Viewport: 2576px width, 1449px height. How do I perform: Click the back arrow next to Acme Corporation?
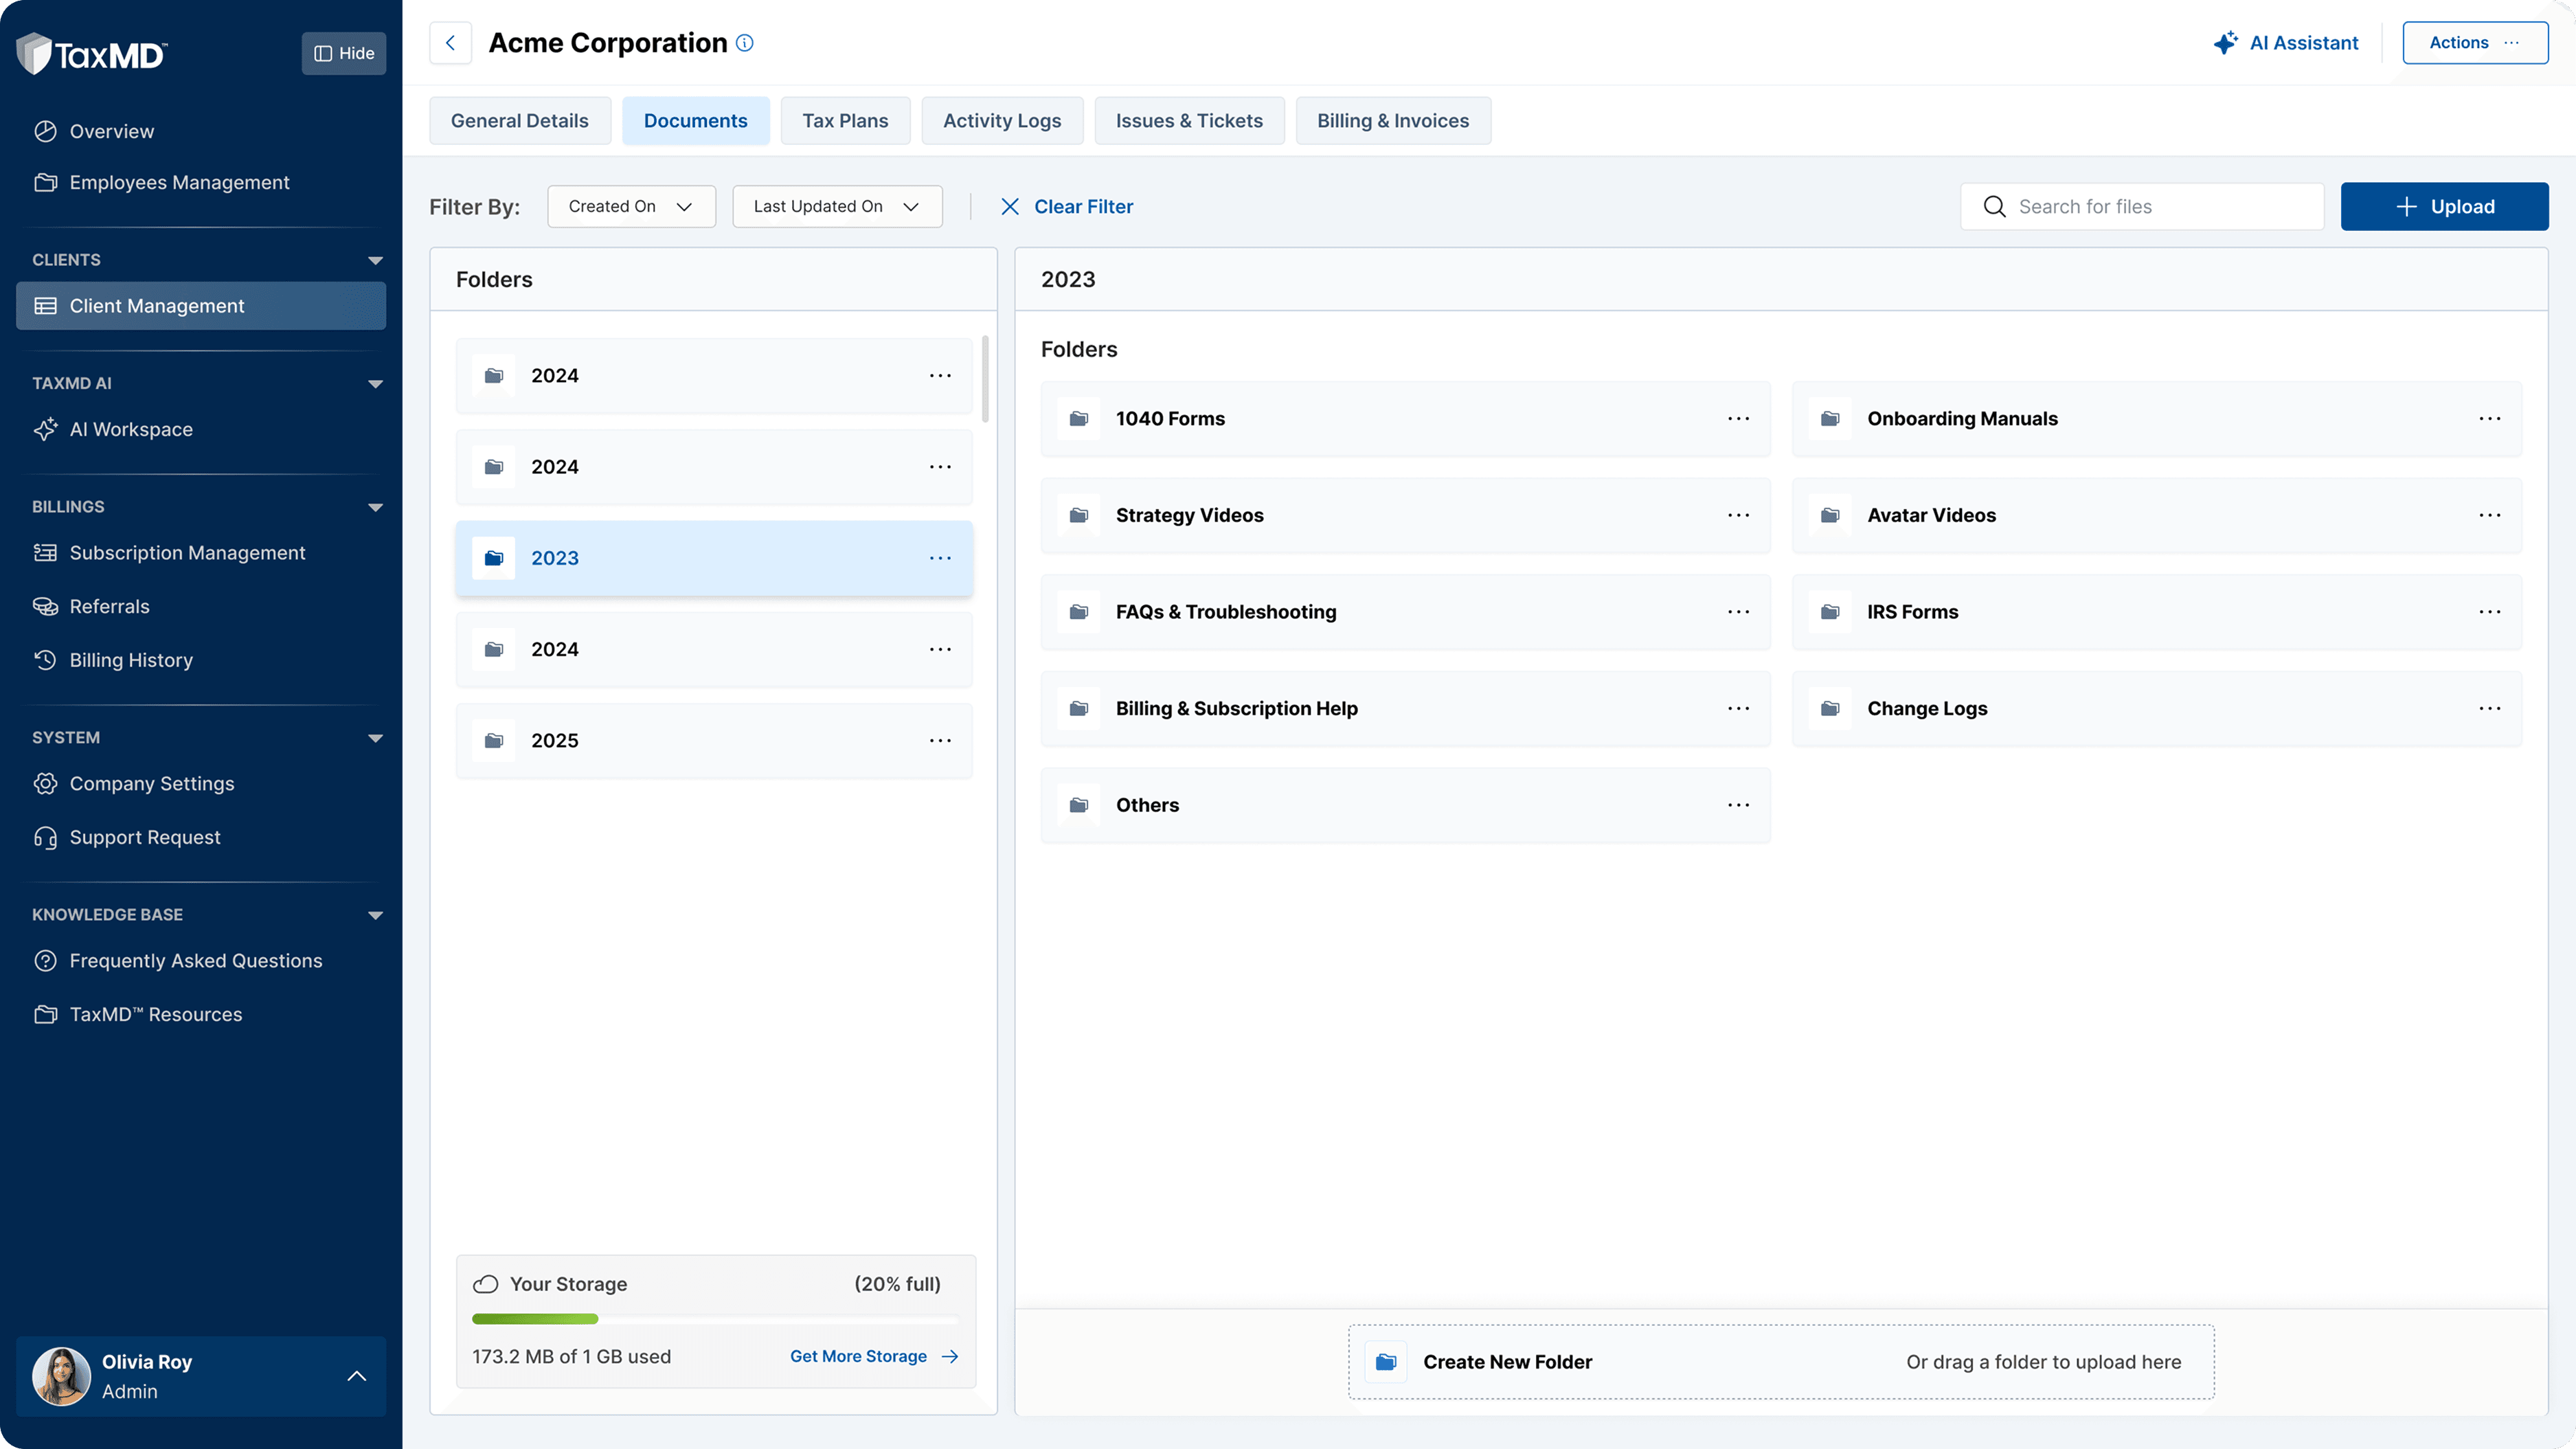[x=450, y=43]
